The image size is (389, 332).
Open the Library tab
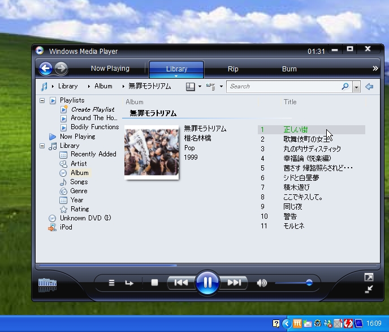click(x=176, y=69)
